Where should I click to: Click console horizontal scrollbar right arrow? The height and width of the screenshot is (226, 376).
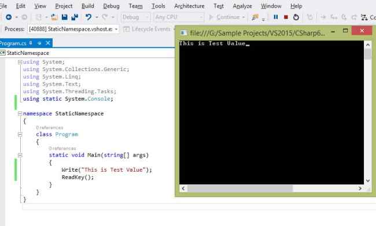[360, 188]
